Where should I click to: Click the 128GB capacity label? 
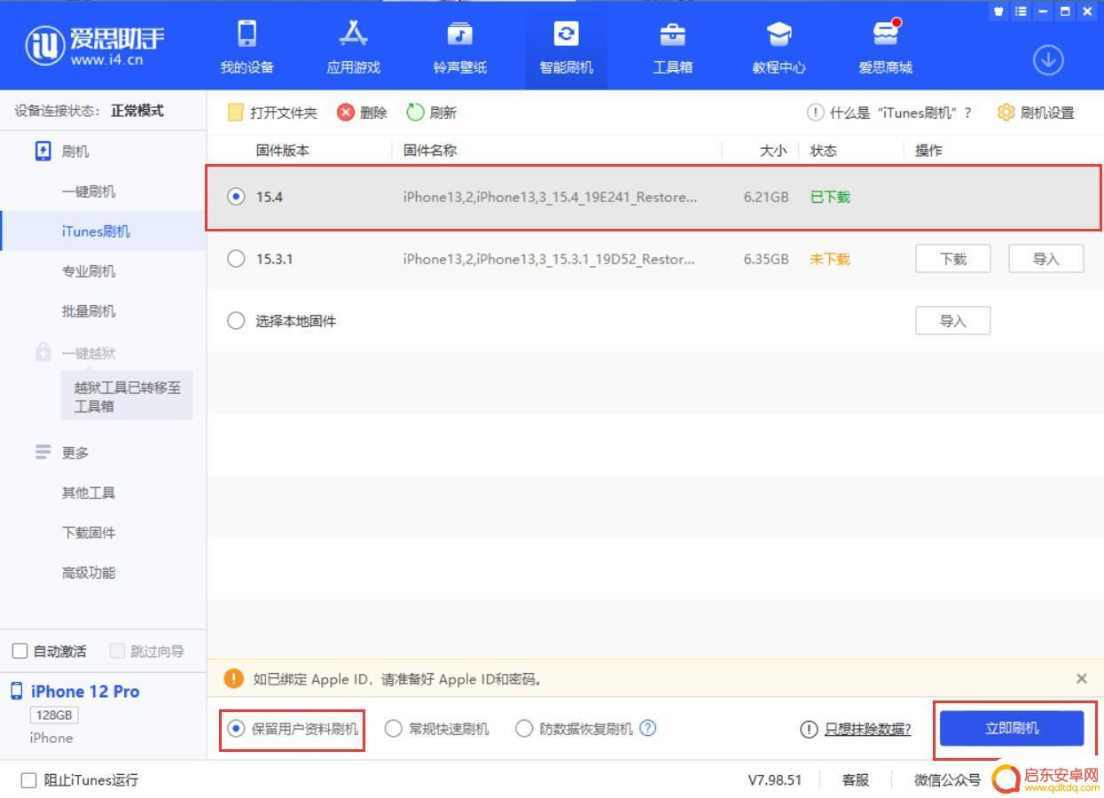[x=55, y=715]
